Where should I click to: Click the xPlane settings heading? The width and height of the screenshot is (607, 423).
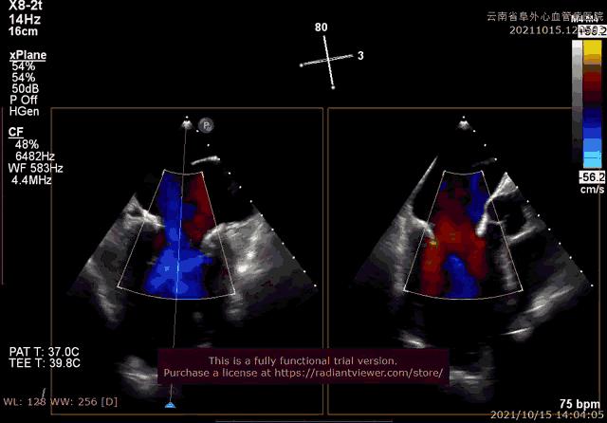point(28,56)
